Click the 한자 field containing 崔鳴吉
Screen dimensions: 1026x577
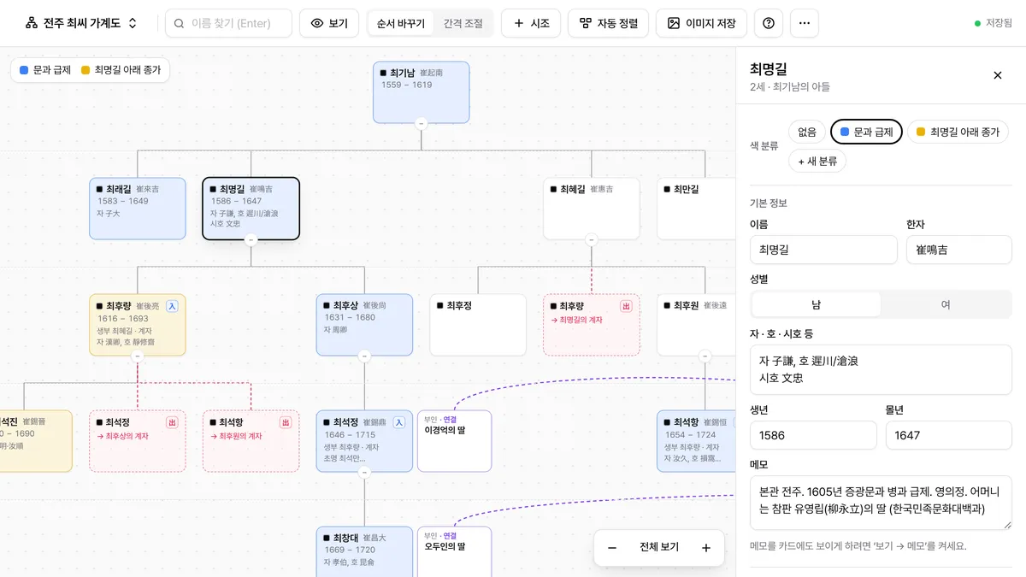(959, 250)
